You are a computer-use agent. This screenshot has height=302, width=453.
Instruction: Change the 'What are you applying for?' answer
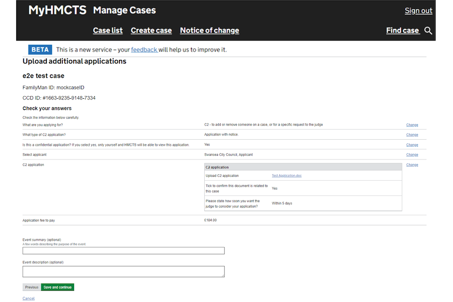(412, 125)
